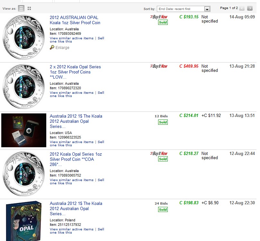Click the first koala coin thumbnail
The image size is (260, 241).
(x=24, y=37)
